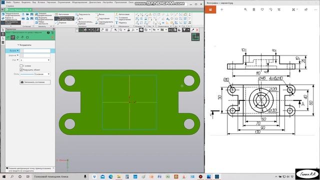Click the filter funnel icon in view toolbar
This screenshot has width=320, height=180.
pos(184,30)
